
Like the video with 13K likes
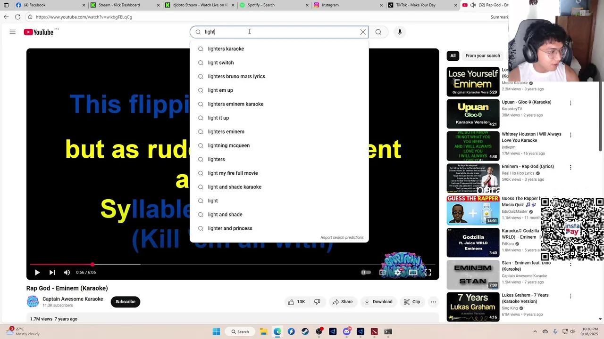pos(296,302)
